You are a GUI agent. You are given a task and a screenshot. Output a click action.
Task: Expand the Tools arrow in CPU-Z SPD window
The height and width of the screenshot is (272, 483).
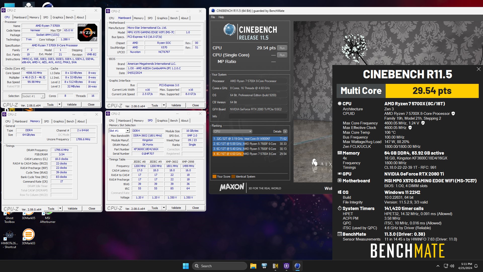pos(164,208)
